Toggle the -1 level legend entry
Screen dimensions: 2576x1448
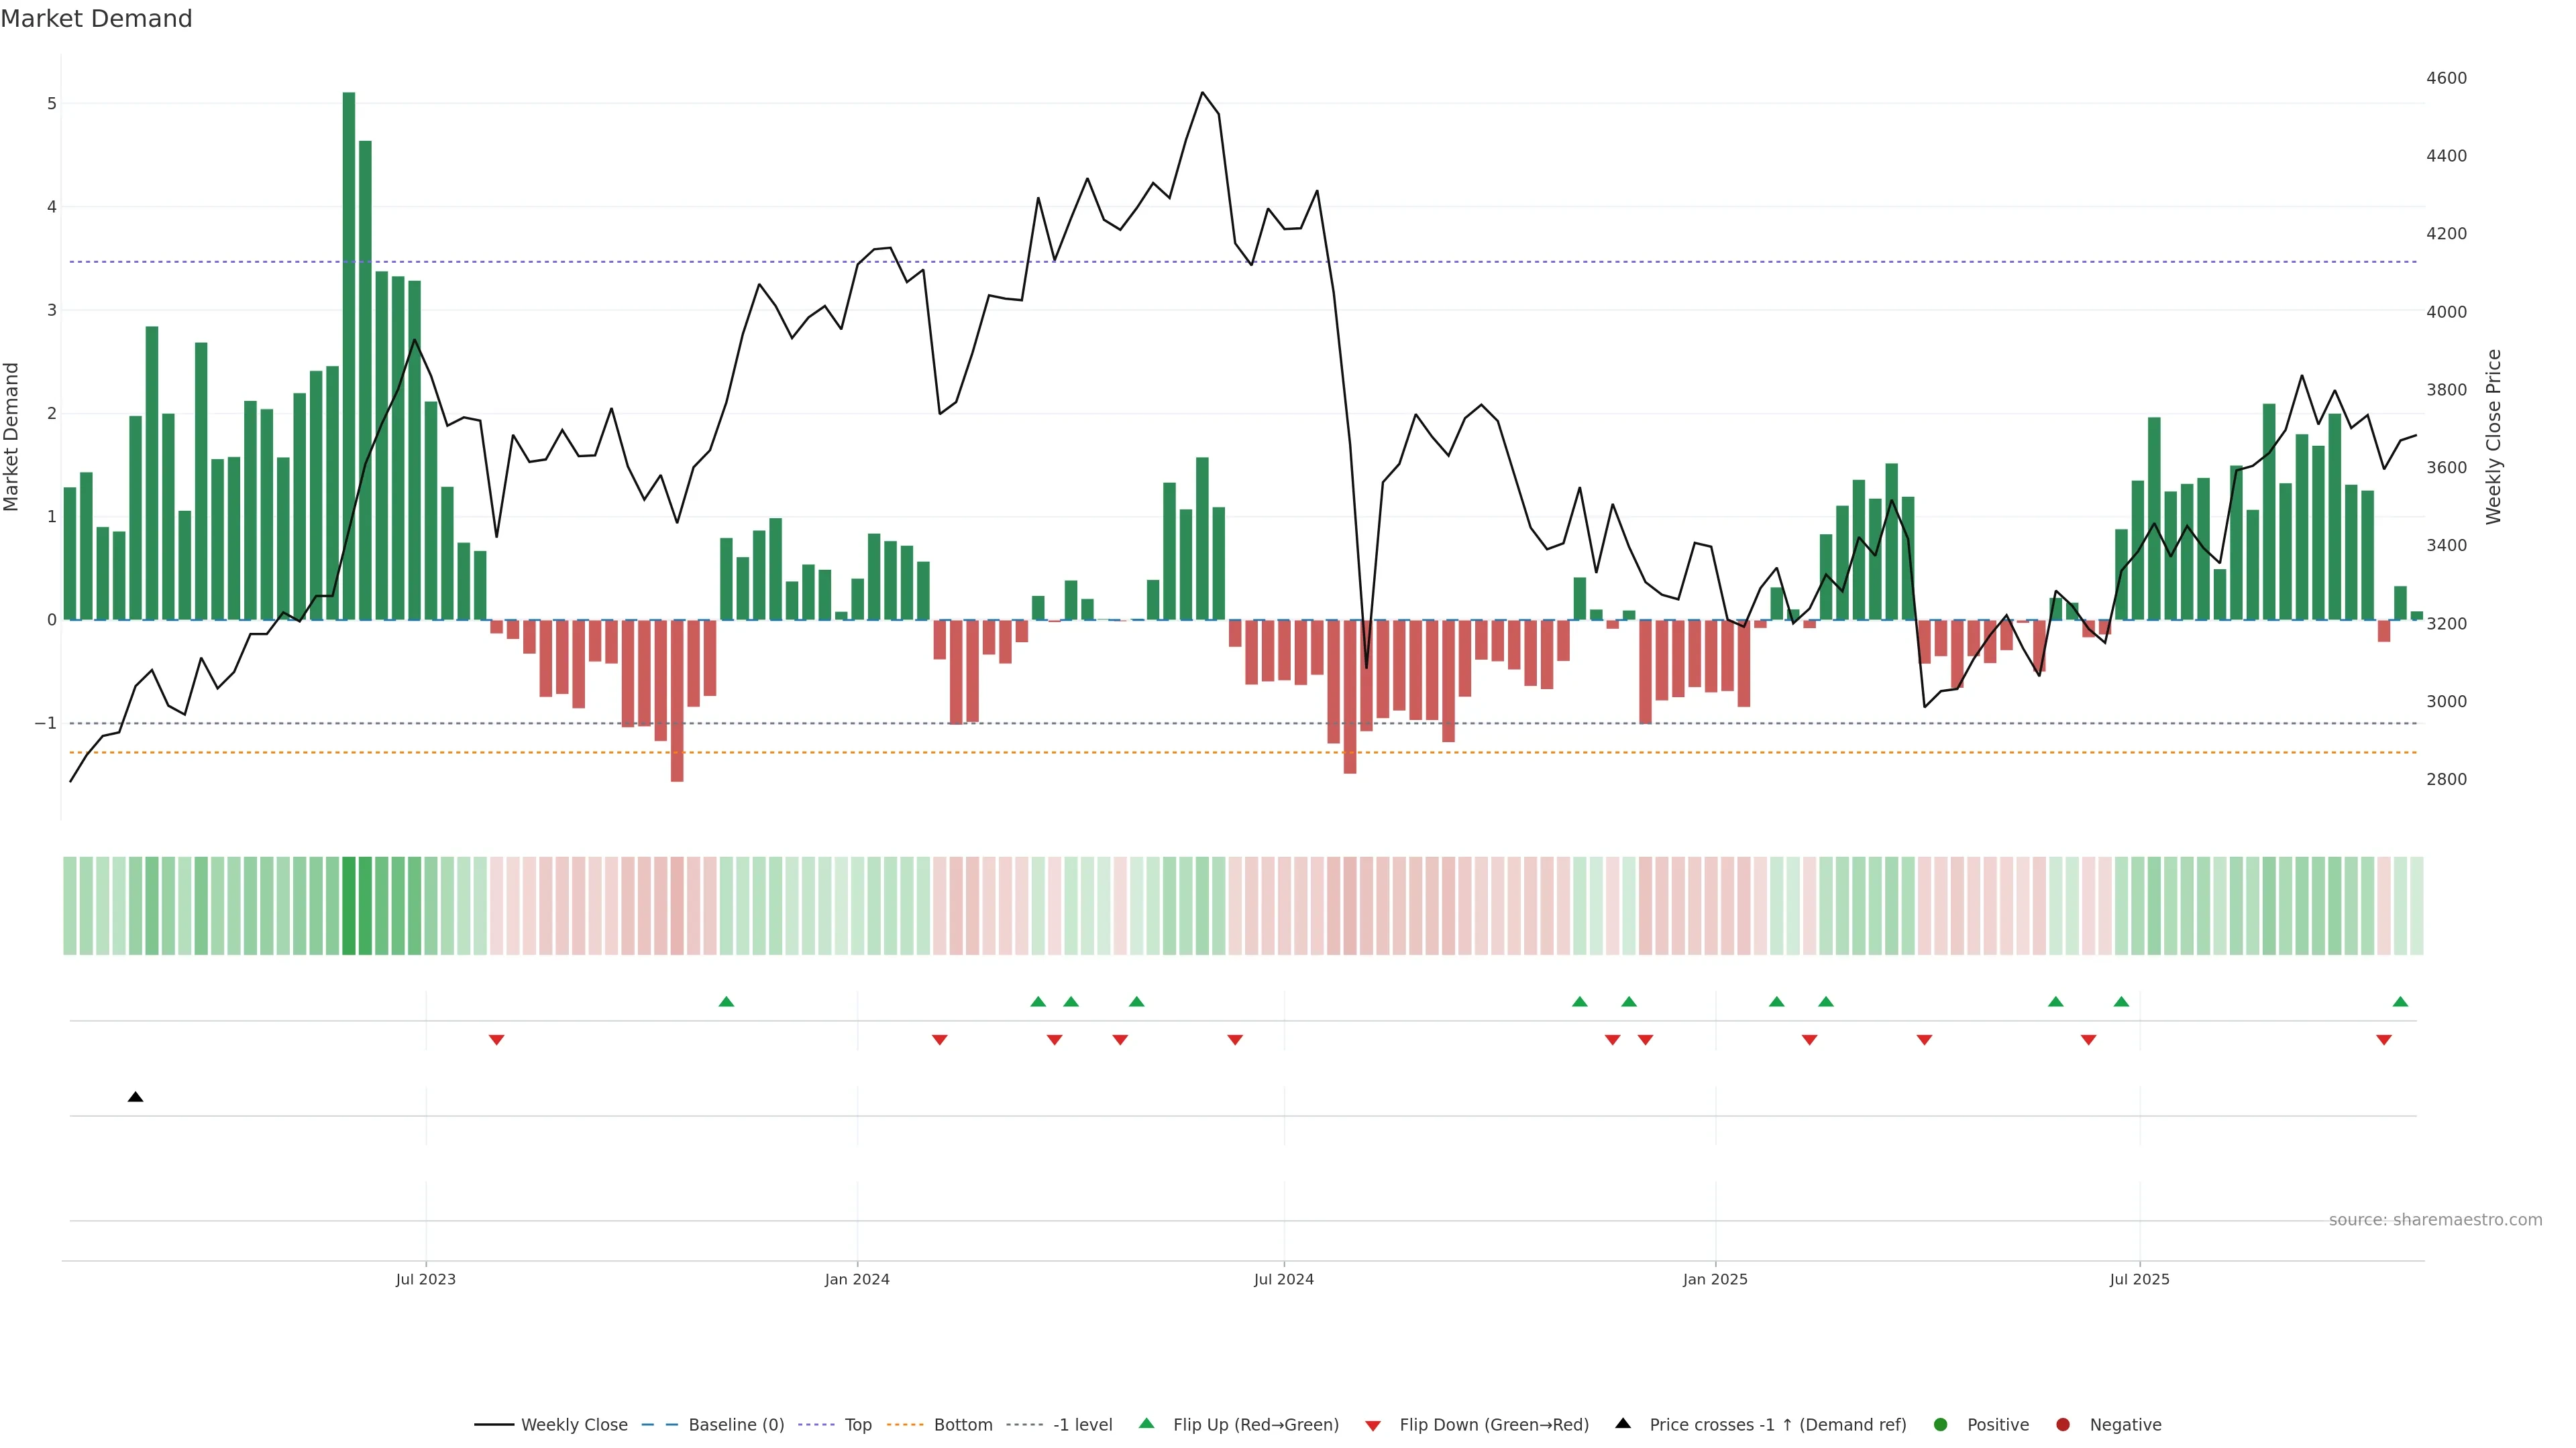coord(1082,1424)
